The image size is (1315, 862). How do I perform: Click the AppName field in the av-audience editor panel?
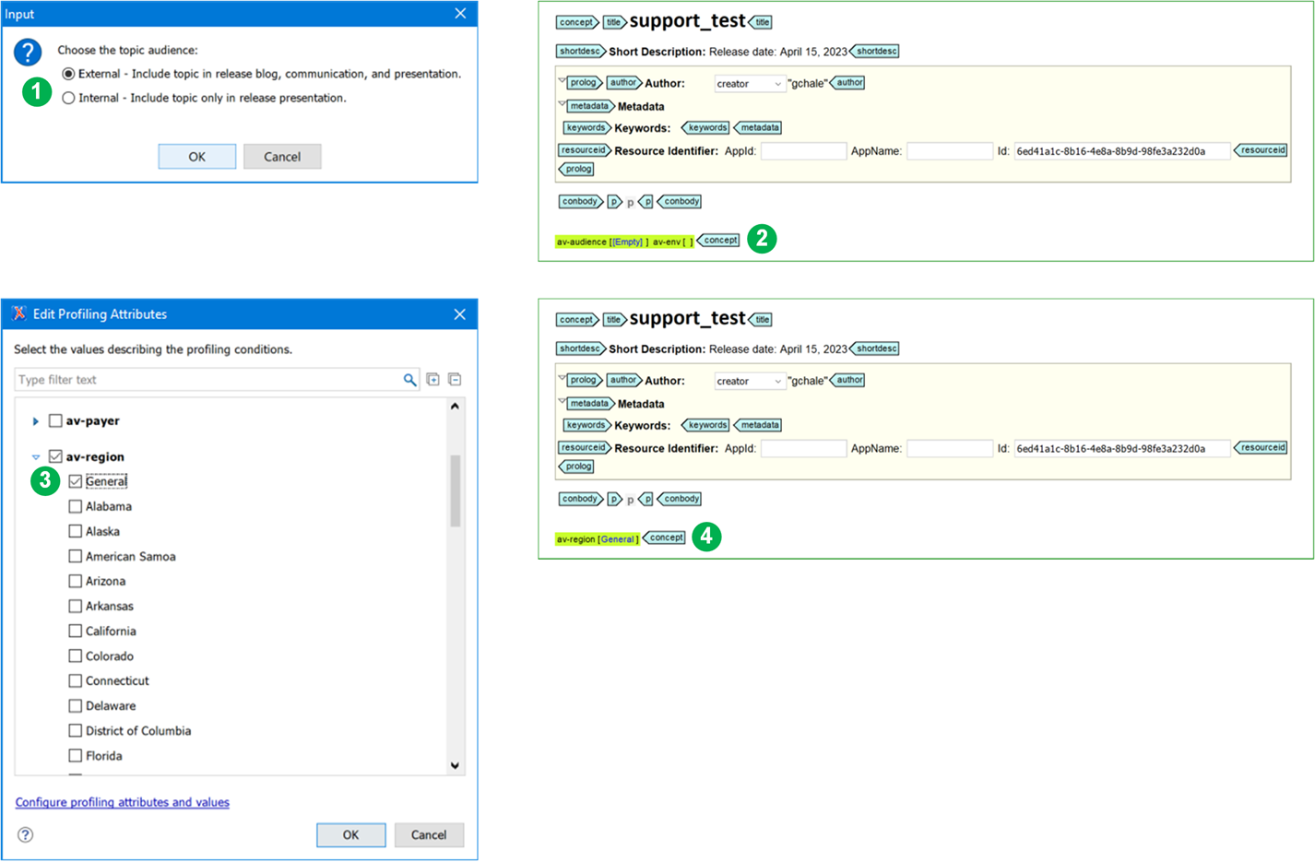[950, 151]
